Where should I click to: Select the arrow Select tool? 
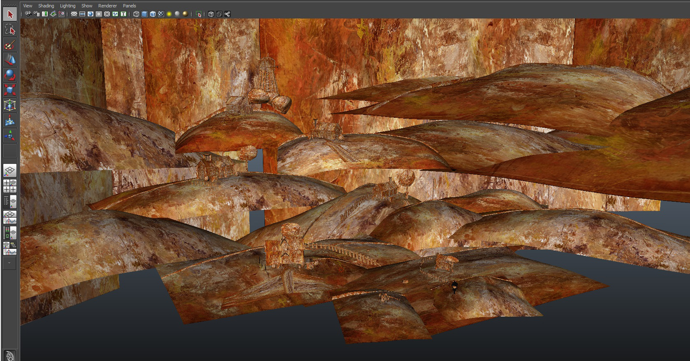[10, 14]
